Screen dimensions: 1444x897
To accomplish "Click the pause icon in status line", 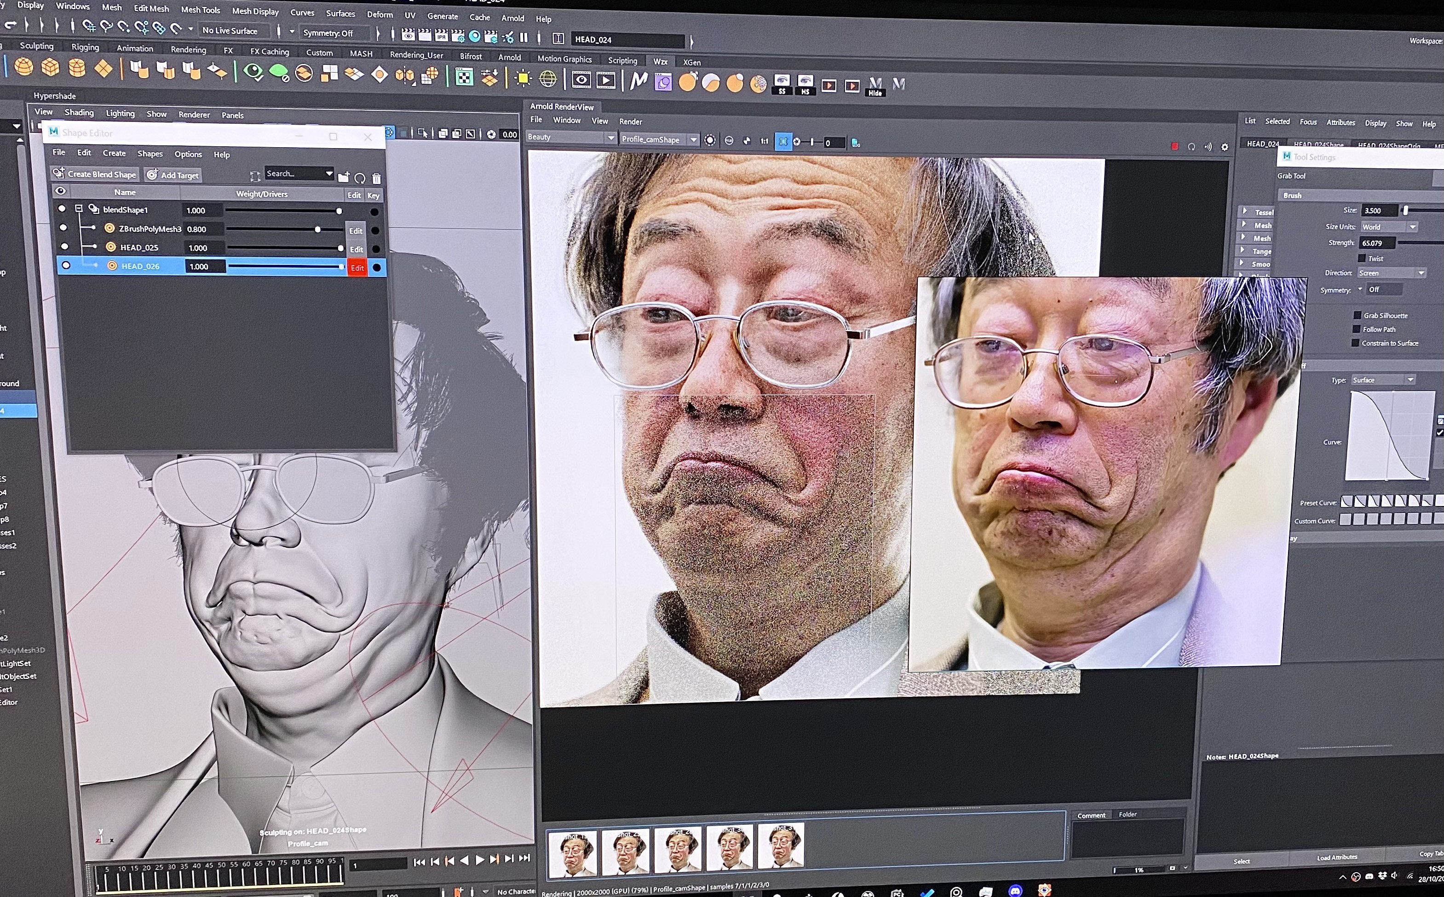I will tap(524, 37).
